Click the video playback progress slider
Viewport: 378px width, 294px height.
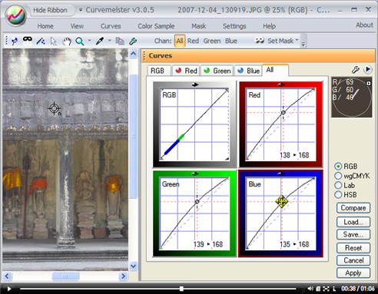coord(157,289)
